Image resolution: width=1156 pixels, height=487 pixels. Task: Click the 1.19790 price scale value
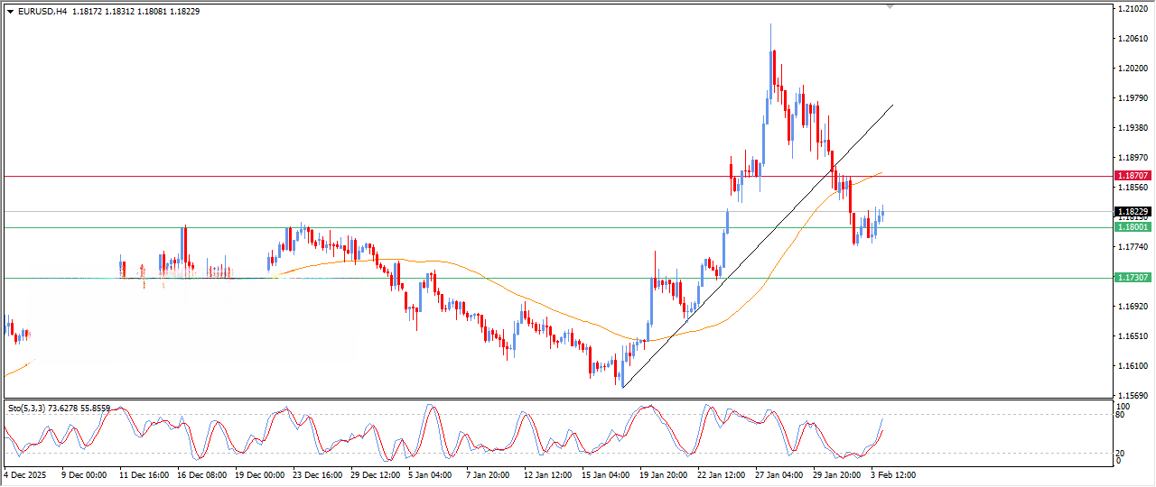click(1132, 98)
